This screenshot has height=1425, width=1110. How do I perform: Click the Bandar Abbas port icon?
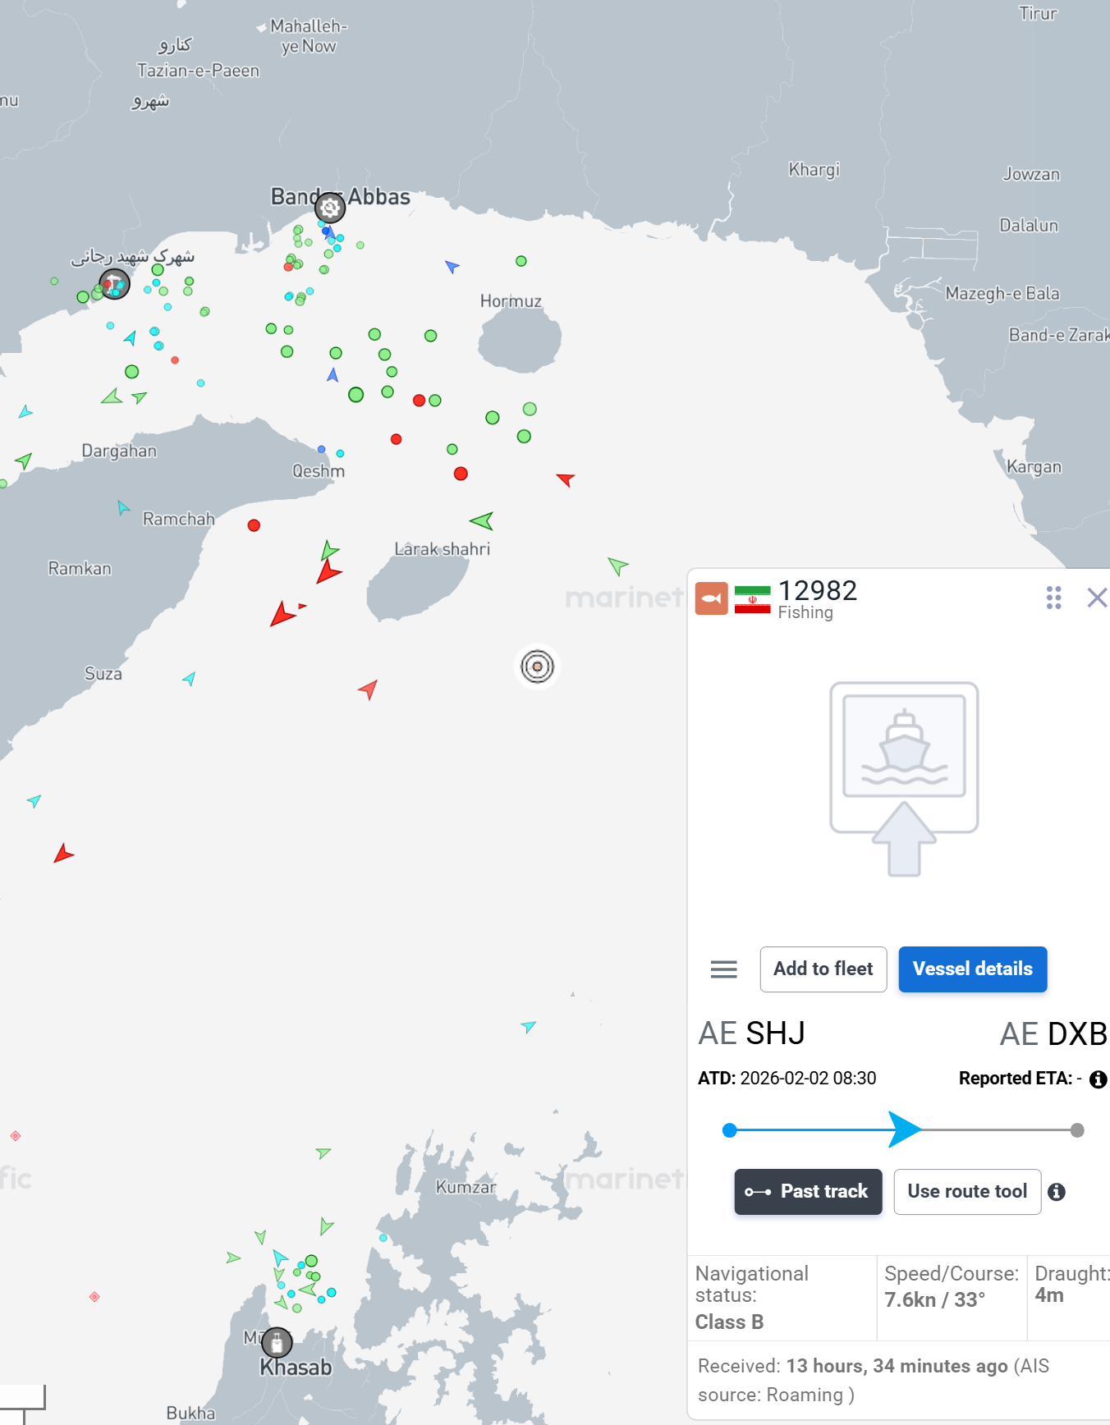pyautogui.click(x=330, y=208)
